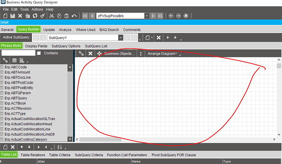This screenshot has height=164, width=282.
Task: Open the Comments tab
Action: pyautogui.click(x=132, y=30)
